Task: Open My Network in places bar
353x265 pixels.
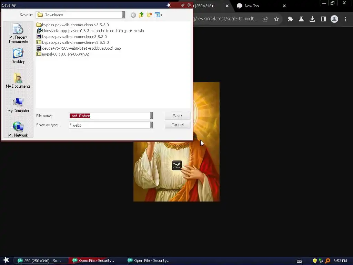Action: tap(18, 129)
